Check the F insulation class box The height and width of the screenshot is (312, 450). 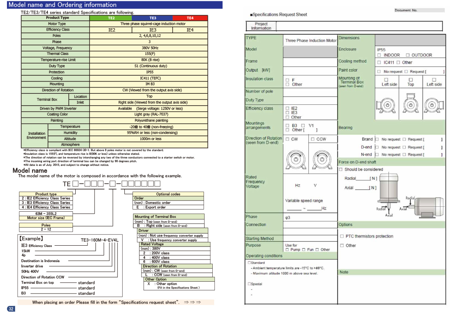(288, 80)
